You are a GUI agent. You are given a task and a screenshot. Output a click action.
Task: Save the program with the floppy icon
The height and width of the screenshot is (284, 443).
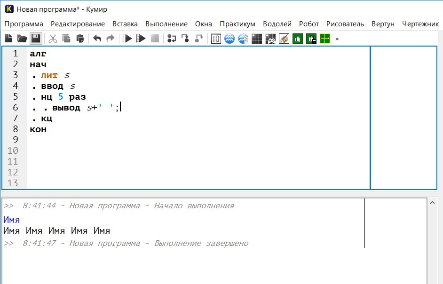click(35, 39)
